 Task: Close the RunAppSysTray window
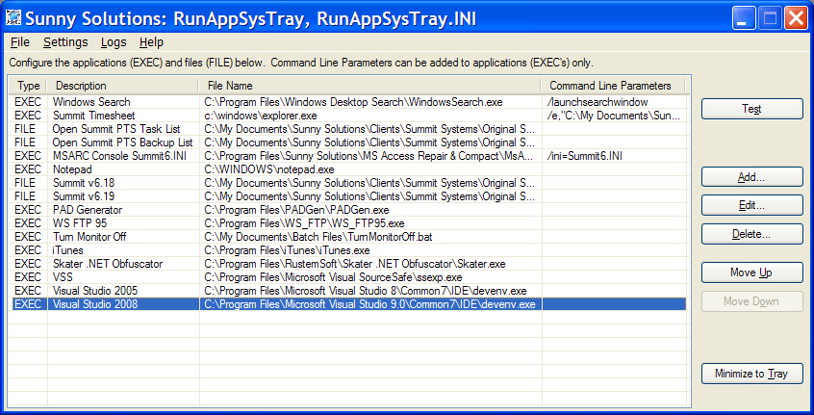click(x=796, y=18)
